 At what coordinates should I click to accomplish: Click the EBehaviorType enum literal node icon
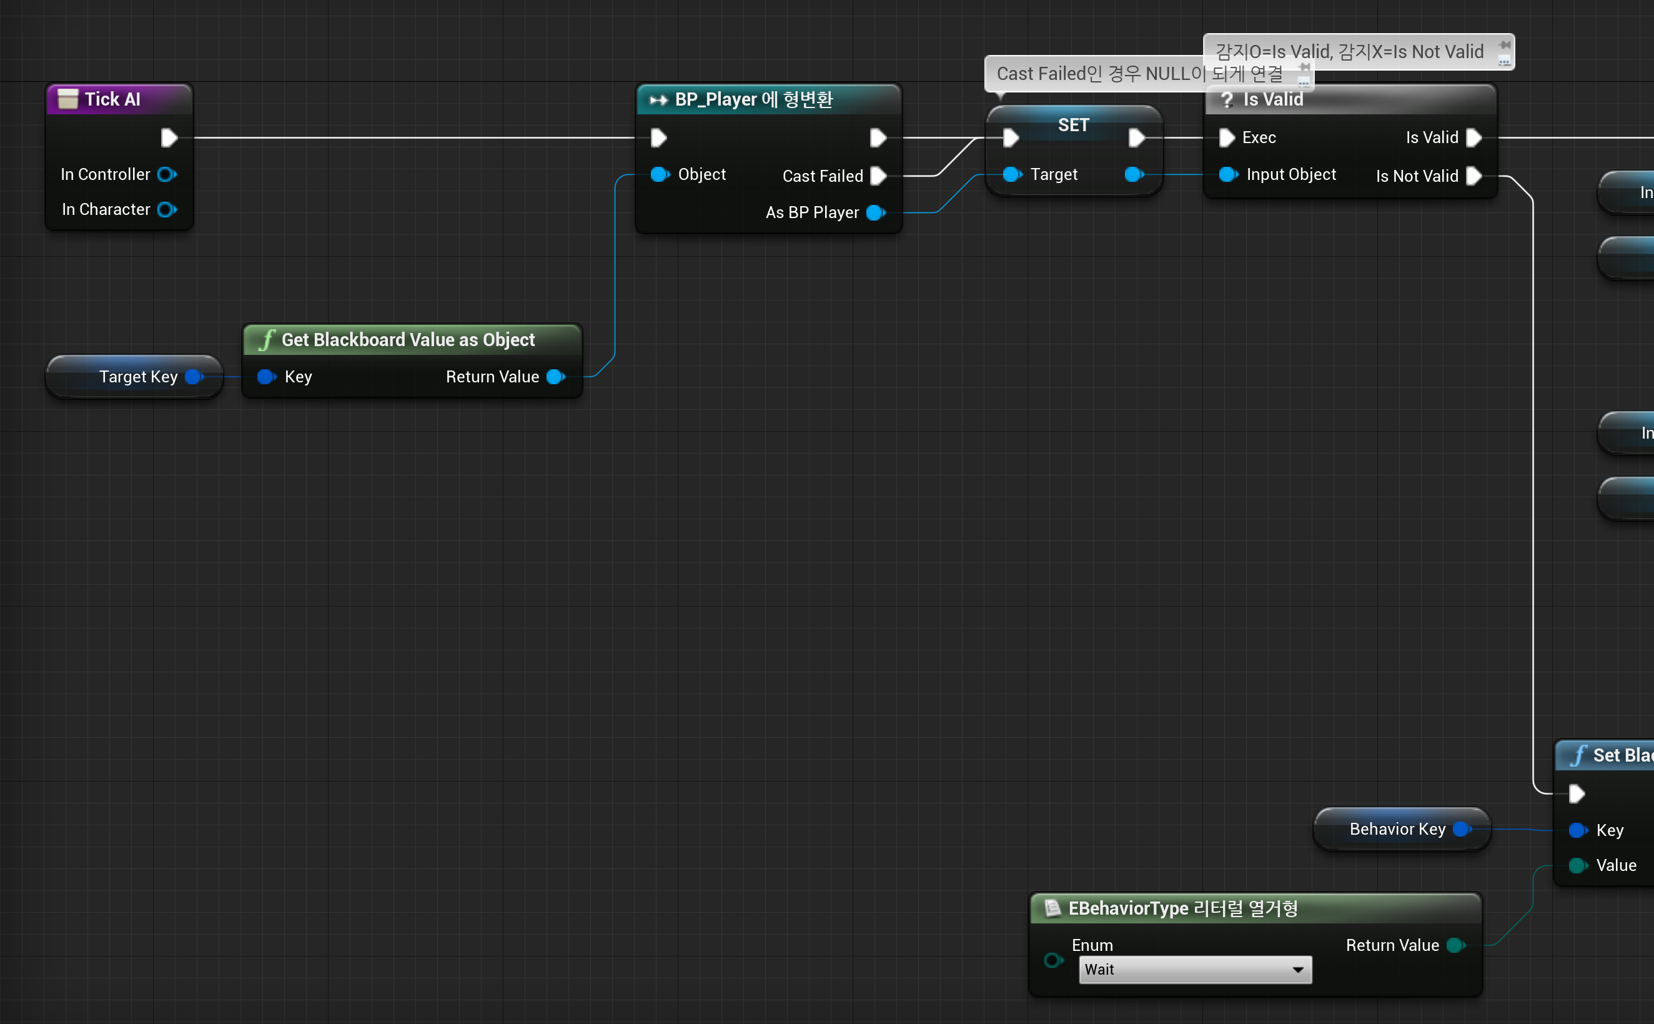point(1052,908)
